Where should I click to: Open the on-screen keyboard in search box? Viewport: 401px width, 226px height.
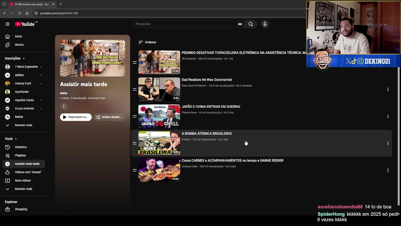(x=240, y=24)
